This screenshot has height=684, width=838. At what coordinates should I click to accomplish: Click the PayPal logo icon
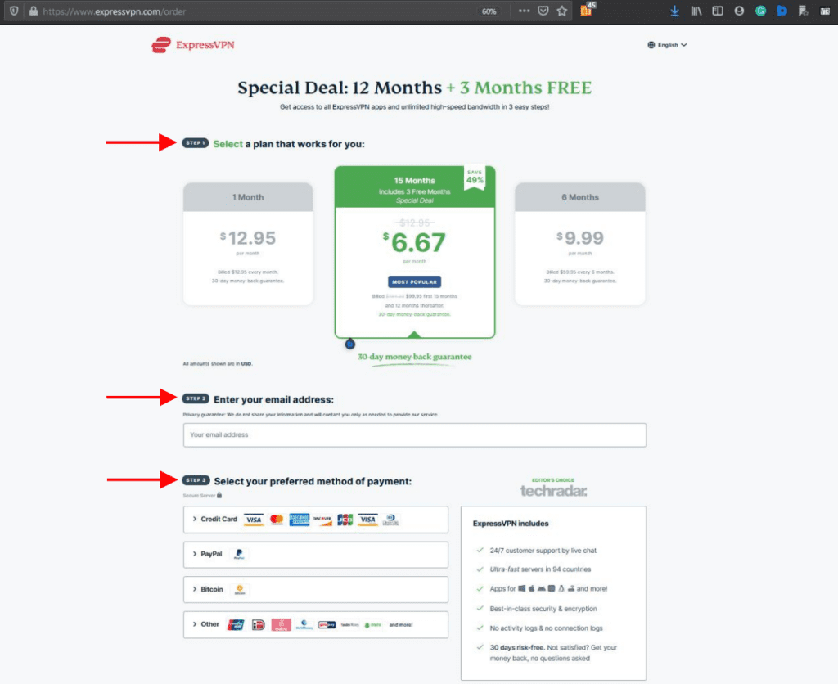[x=239, y=554]
